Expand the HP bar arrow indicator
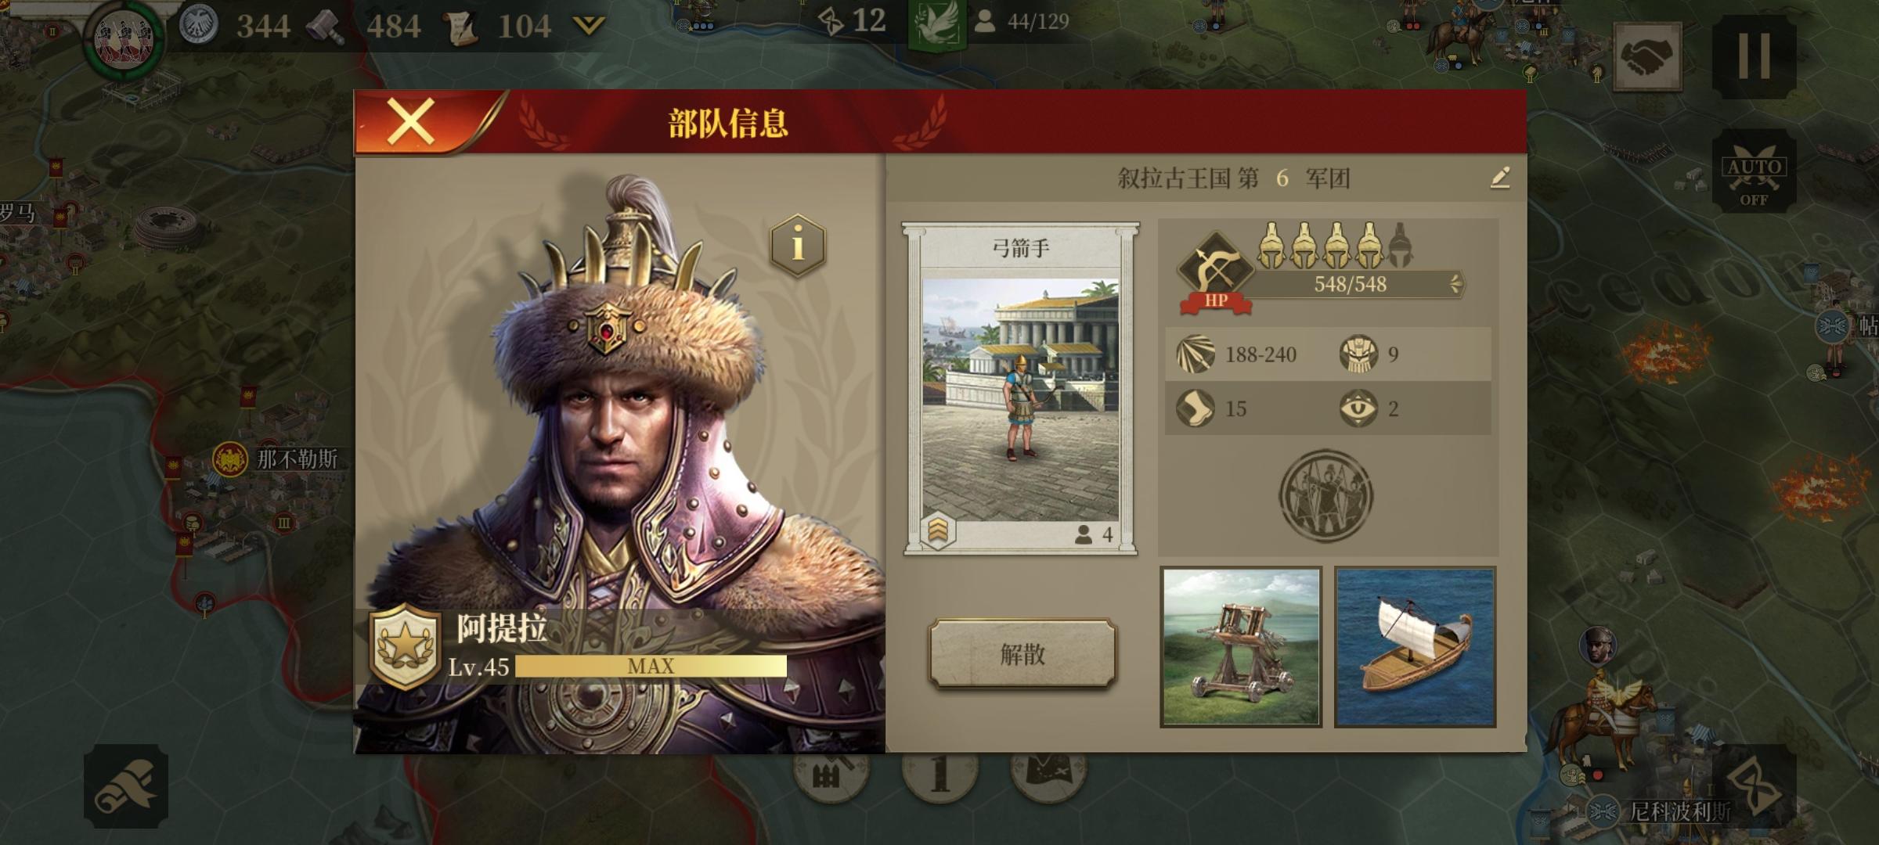 point(1455,284)
